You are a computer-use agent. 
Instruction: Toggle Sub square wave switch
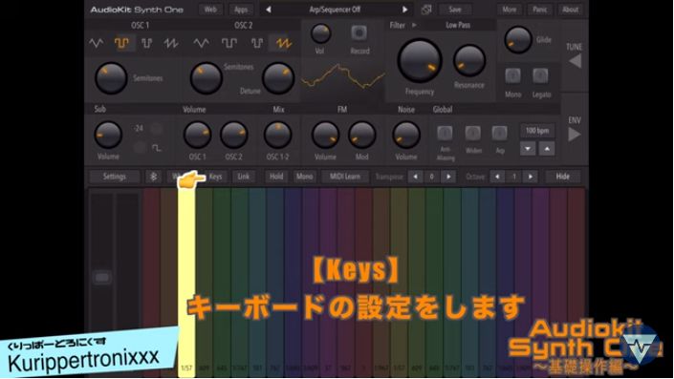(x=140, y=148)
